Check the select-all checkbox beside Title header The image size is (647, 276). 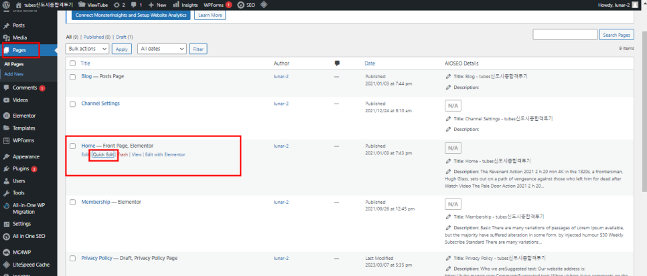(x=72, y=63)
